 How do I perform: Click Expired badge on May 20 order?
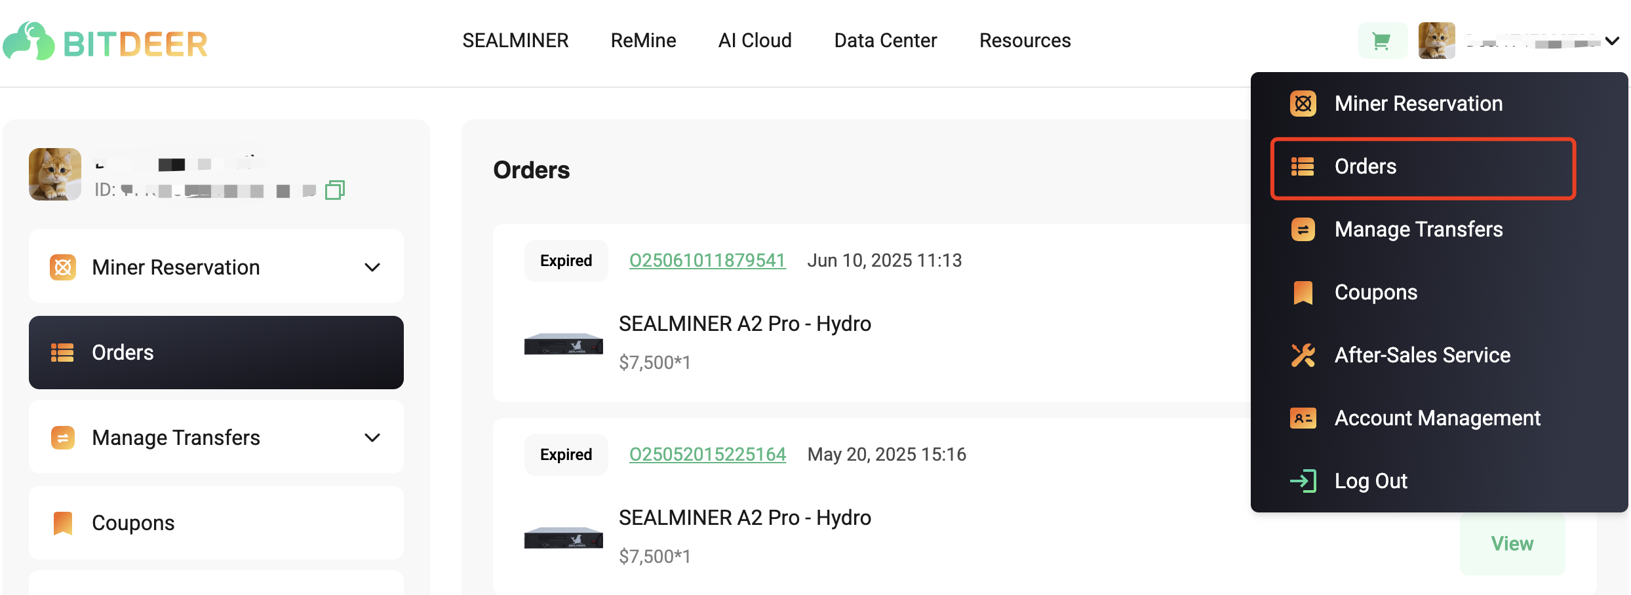tap(566, 455)
